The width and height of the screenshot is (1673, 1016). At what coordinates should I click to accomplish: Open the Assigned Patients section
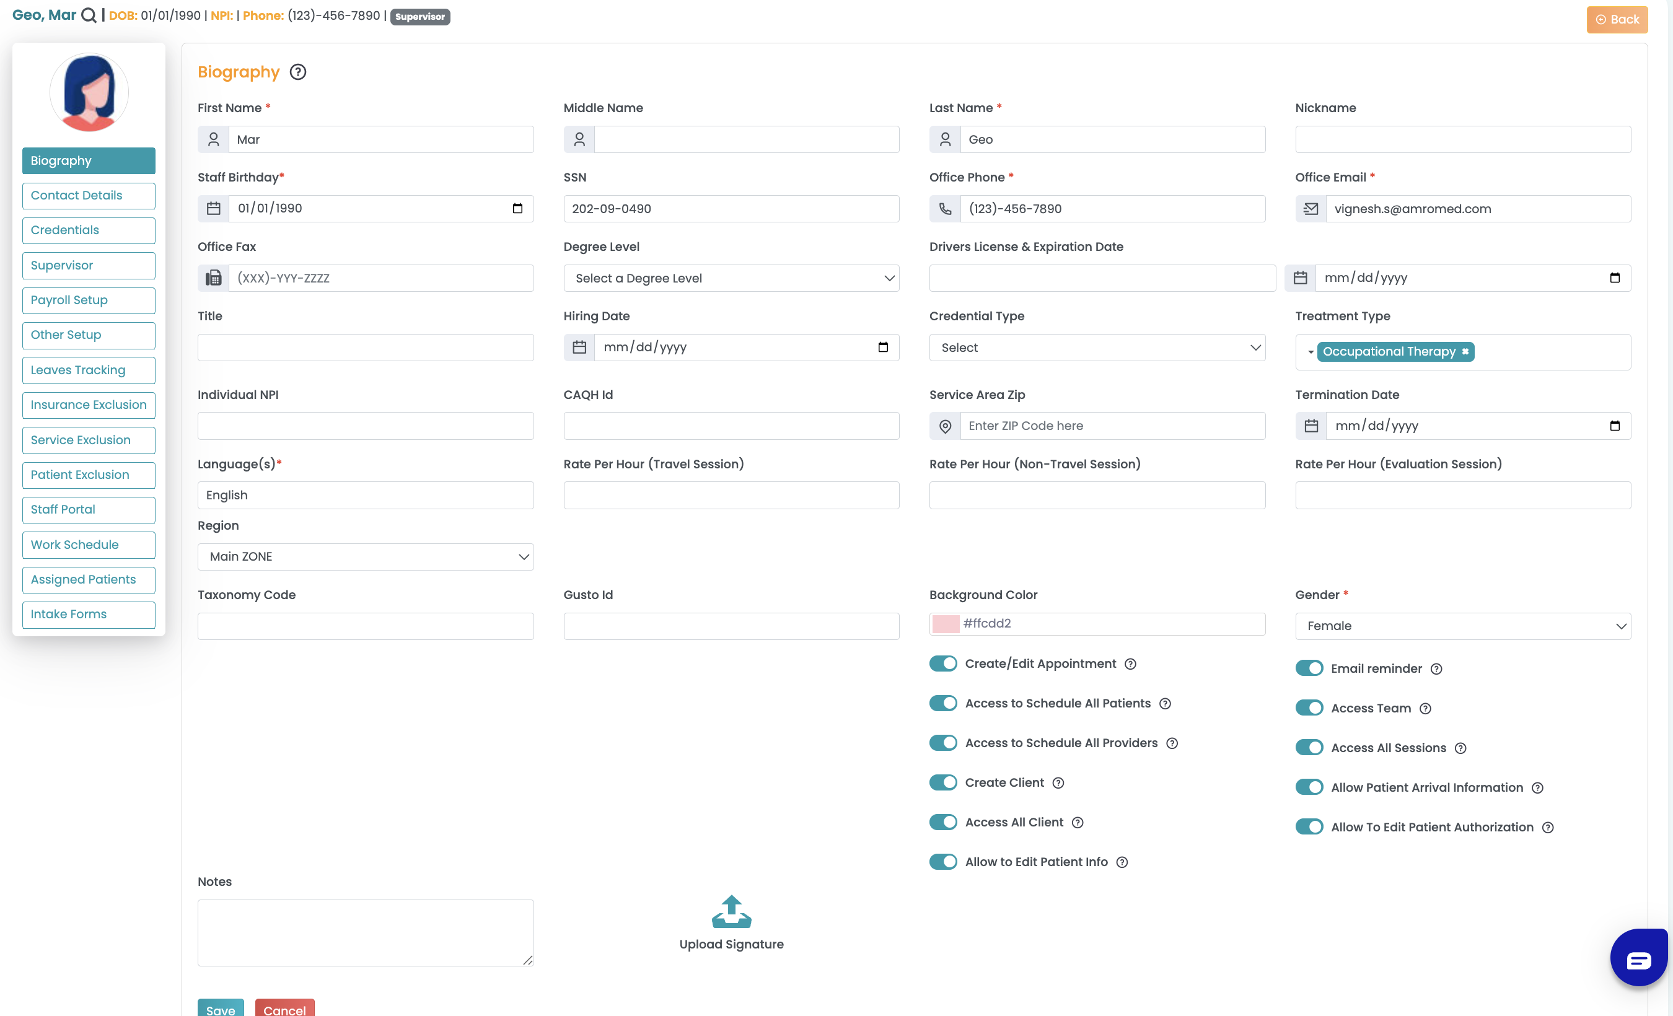[x=88, y=580]
